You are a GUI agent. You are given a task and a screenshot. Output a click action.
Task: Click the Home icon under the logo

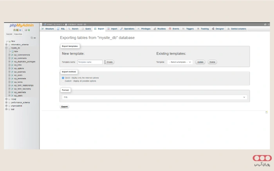click(x=14, y=30)
